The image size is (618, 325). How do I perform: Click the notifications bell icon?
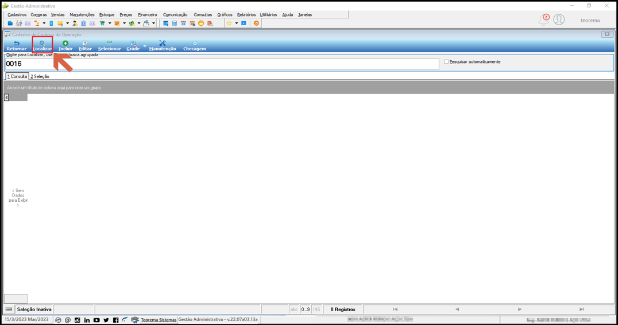pyautogui.click(x=544, y=19)
